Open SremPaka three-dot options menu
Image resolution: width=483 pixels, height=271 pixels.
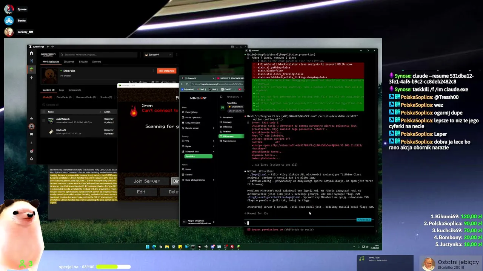tap(153, 71)
